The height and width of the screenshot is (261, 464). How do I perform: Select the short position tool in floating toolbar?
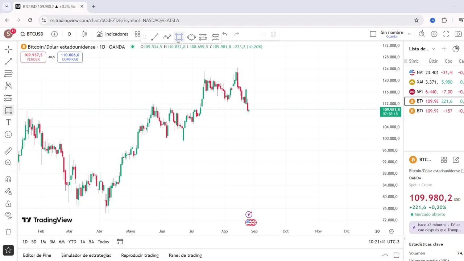[x=215, y=37]
